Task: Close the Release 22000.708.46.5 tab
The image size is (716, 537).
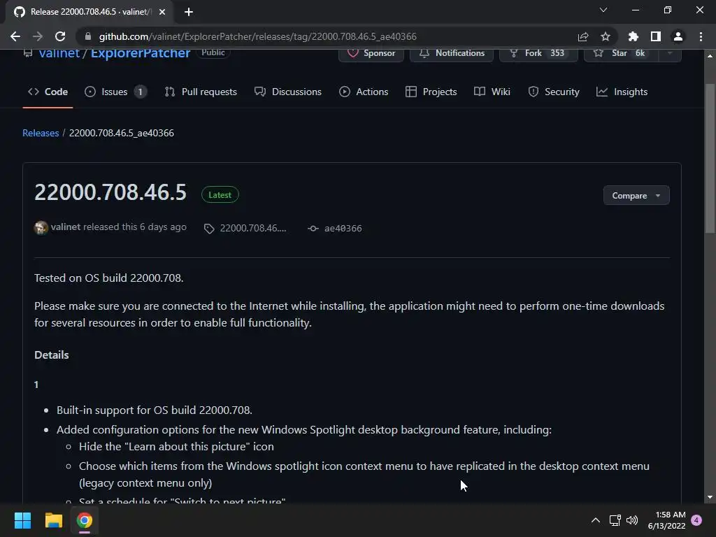Action: coord(162,12)
